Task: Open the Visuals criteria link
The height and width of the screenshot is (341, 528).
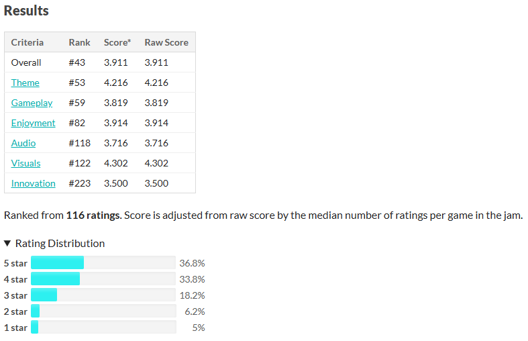Action: pyautogui.click(x=25, y=163)
